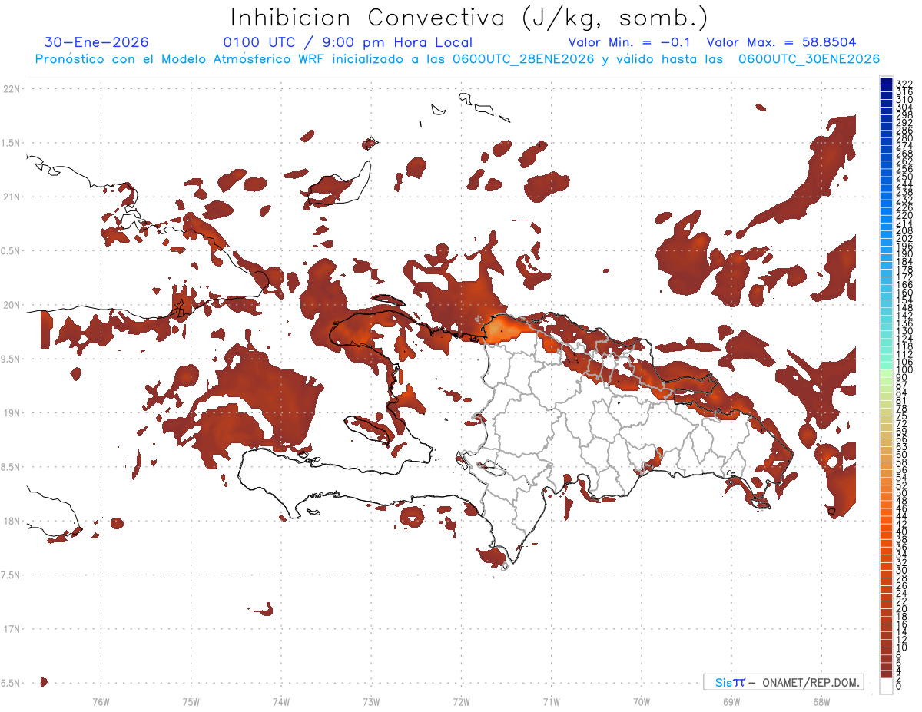Click the time '0100 UTC / 9:00 pm Hora Local'

click(x=348, y=42)
